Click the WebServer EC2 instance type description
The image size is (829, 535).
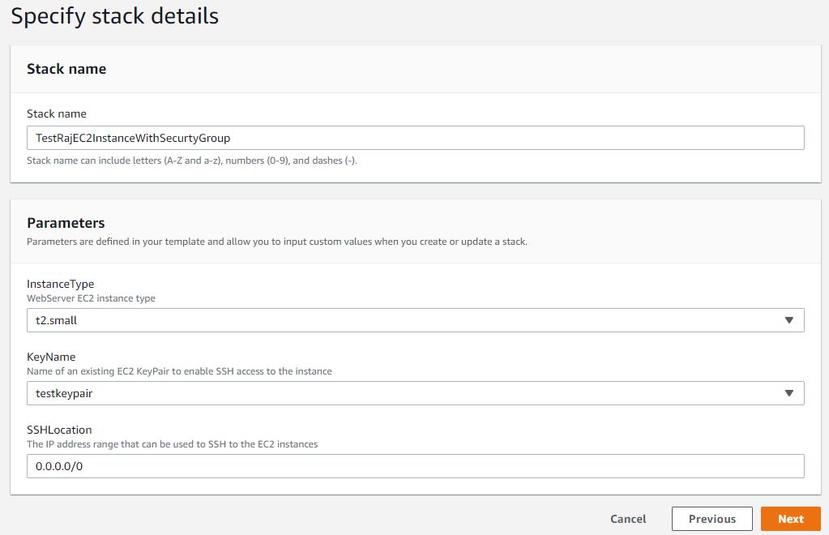[89, 298]
